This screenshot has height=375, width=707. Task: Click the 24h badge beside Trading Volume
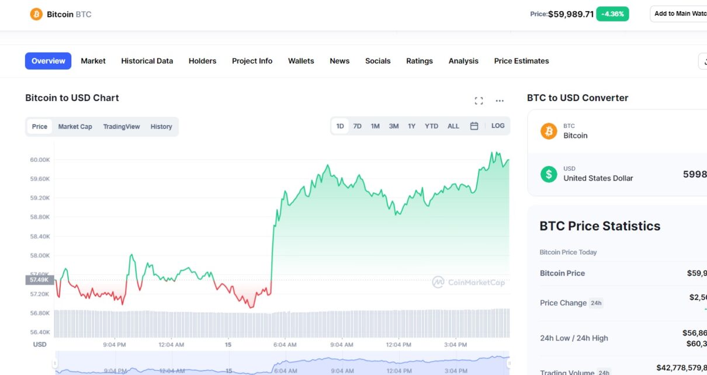point(604,373)
